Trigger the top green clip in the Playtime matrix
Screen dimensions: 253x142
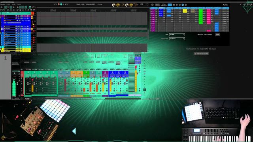200,10
